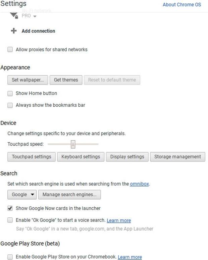Screen dimensions: 208x260
Task: Uncheck Show Google Now cards in launcher
Action: point(10,208)
